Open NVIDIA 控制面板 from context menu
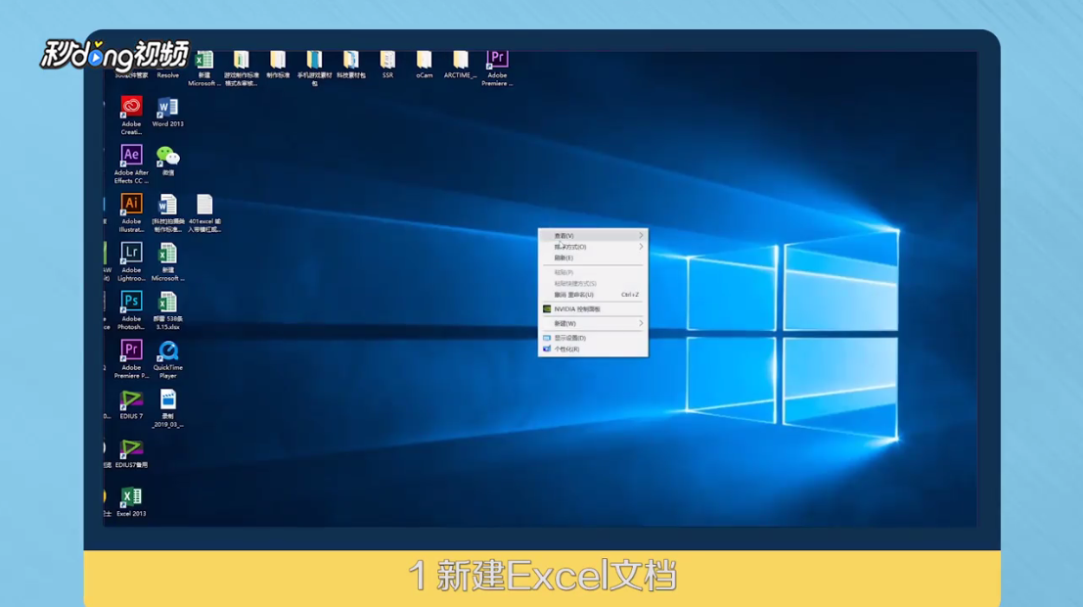This screenshot has width=1083, height=607. 593,309
